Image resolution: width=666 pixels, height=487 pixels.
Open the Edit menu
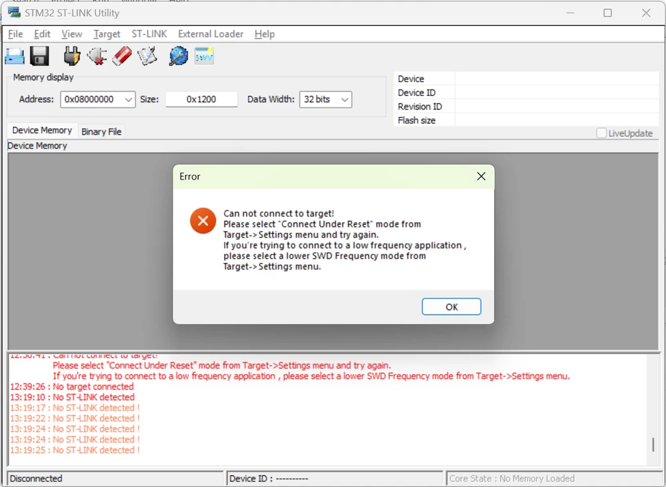(42, 34)
